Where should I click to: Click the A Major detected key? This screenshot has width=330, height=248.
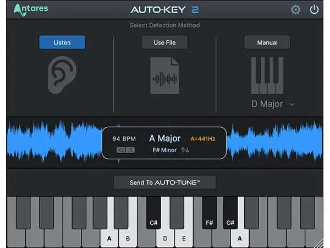coord(165,138)
